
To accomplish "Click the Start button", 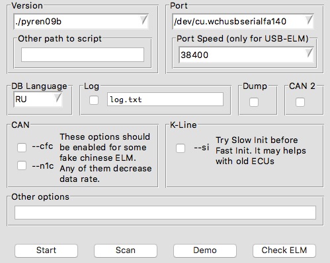I will coord(46,250).
